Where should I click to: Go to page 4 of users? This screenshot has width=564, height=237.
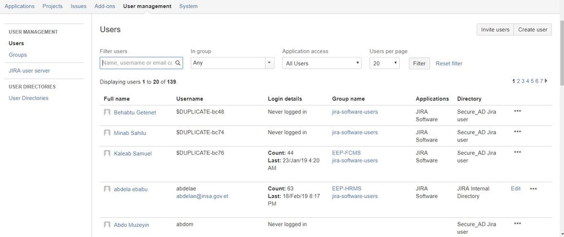coord(528,81)
